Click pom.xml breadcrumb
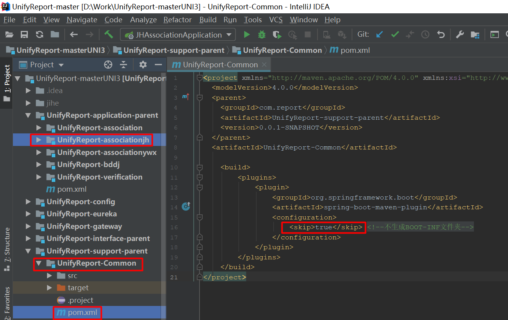 coord(350,50)
